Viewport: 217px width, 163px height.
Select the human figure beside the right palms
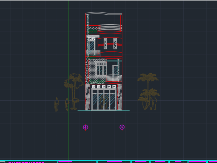pos(155,103)
